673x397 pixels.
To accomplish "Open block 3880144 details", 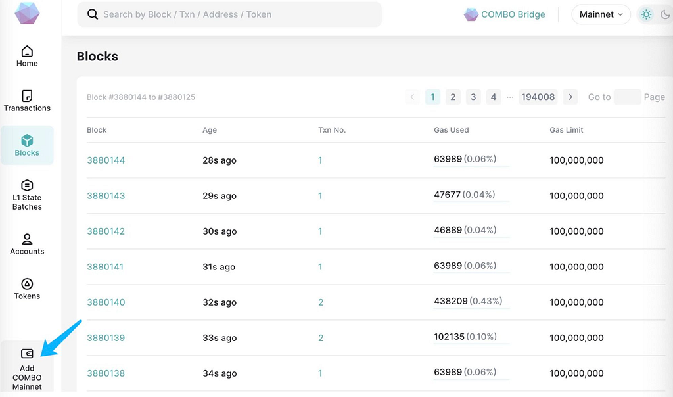I will (x=106, y=160).
